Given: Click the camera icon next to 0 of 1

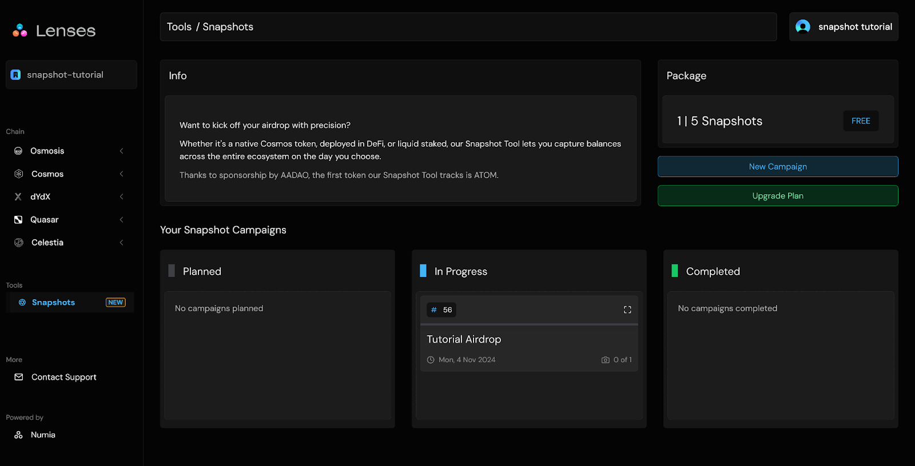Looking at the screenshot, I should (605, 360).
